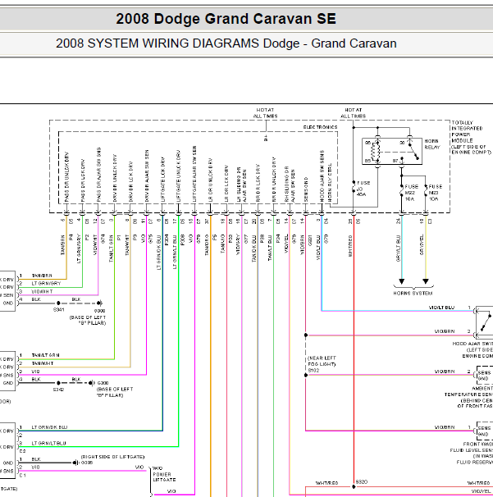Click the 'HOOD AJAR SW SENS' vertical pin label

322,176
